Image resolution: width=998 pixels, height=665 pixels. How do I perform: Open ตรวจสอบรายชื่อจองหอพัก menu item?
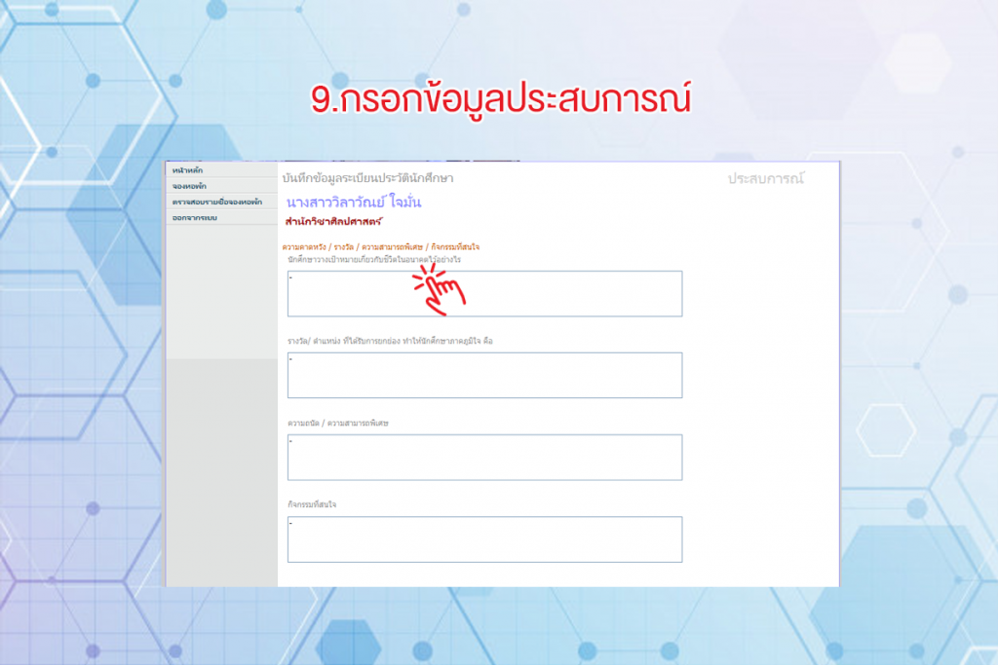(216, 201)
